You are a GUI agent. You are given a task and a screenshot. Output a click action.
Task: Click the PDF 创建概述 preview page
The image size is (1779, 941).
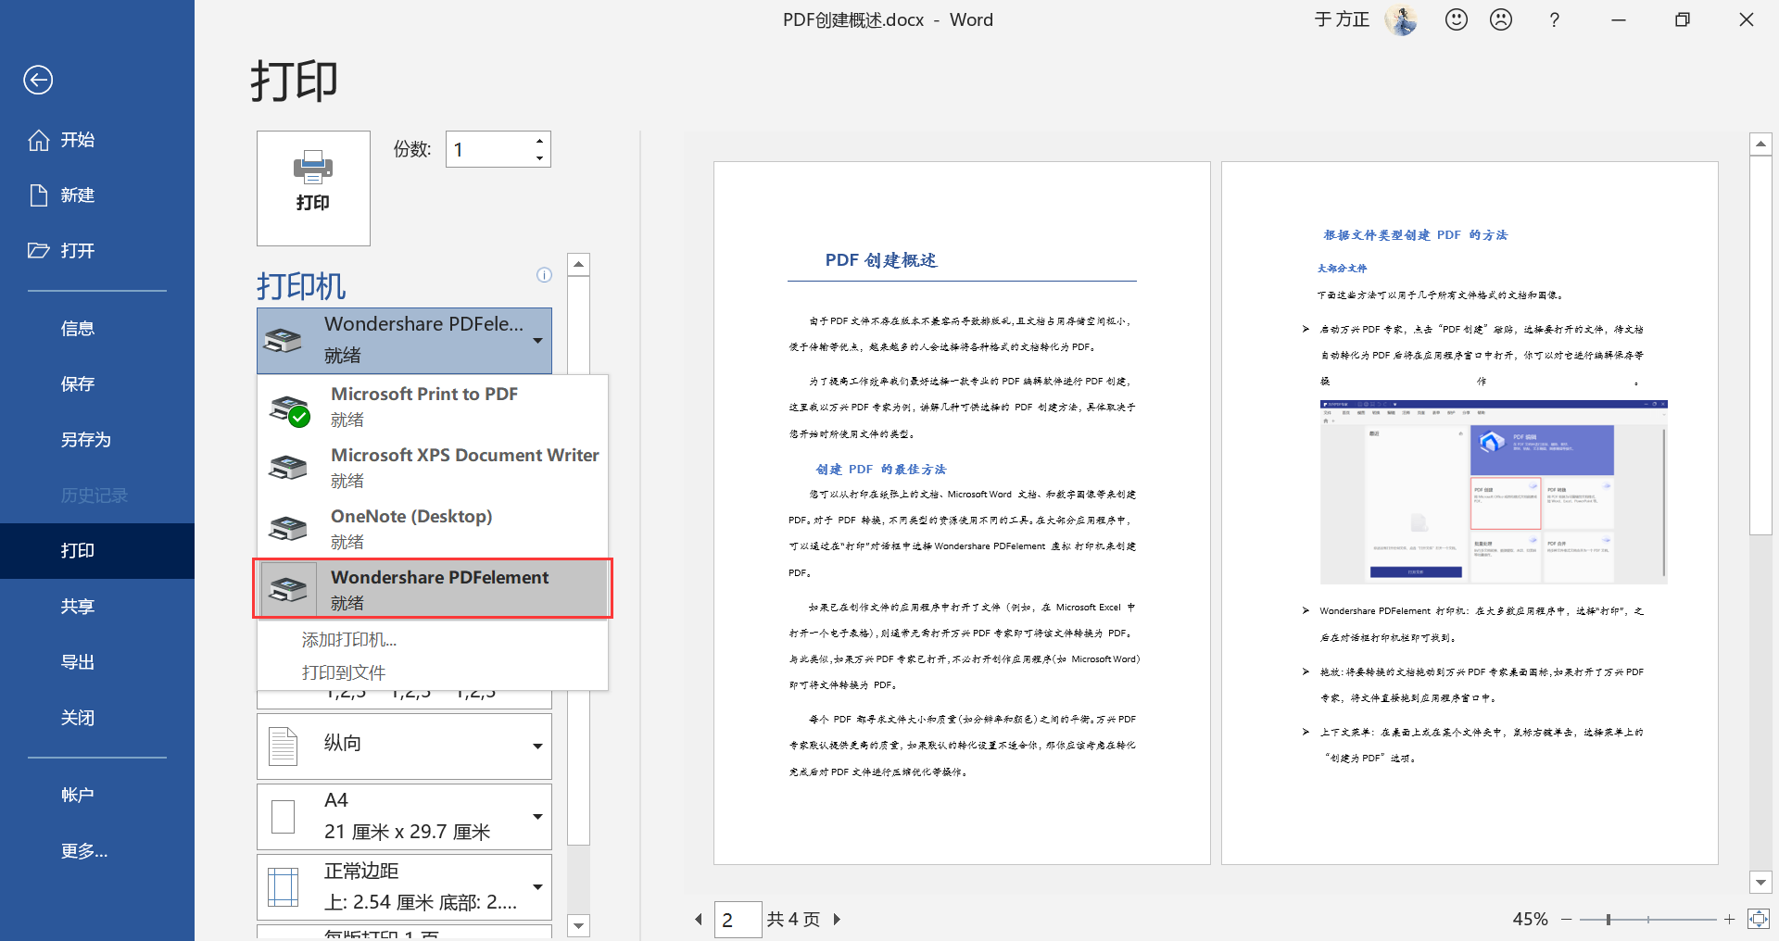962,513
